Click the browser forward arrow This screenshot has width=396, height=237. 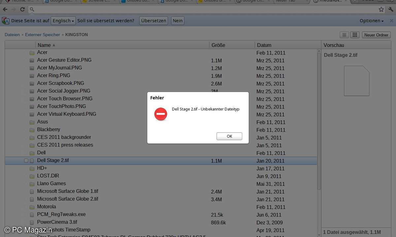pos(14,9)
